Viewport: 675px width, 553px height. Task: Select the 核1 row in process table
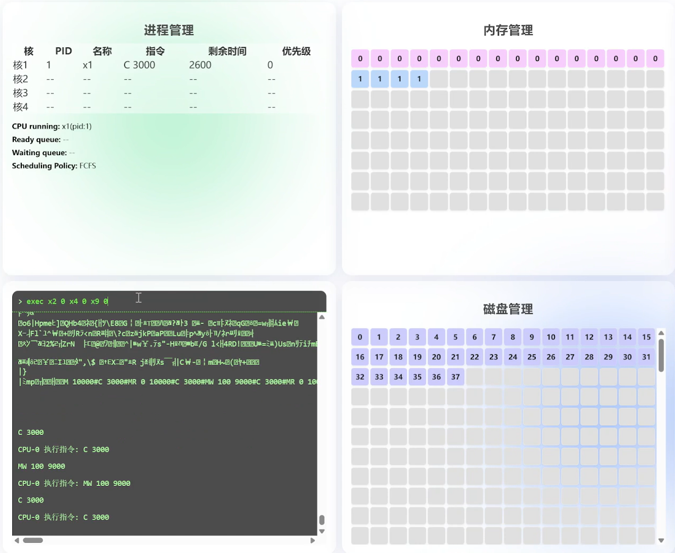click(159, 65)
